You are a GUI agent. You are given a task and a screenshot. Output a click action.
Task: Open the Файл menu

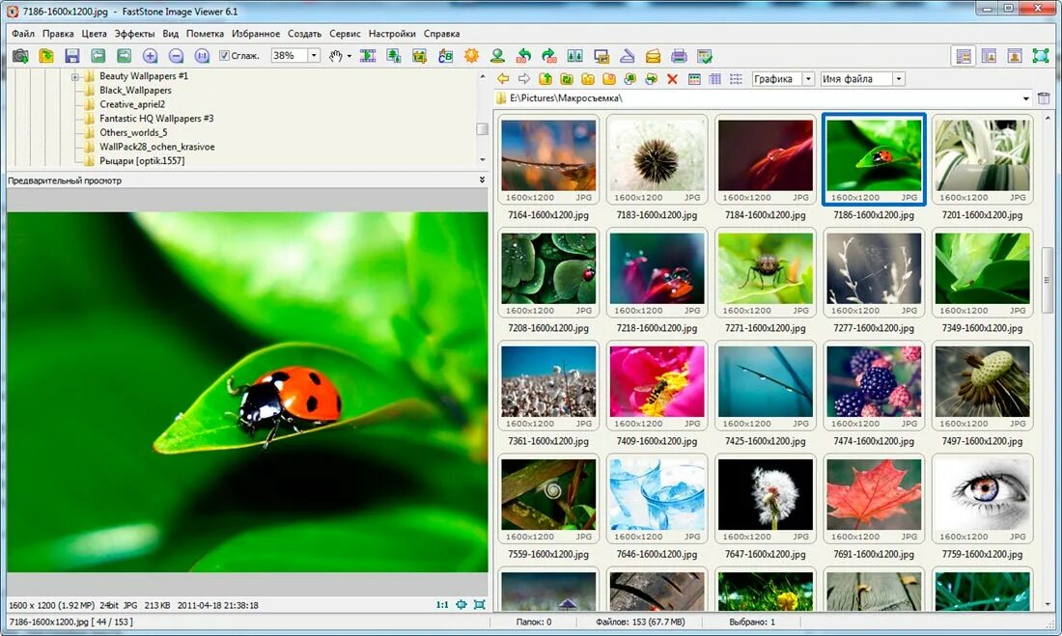(23, 33)
